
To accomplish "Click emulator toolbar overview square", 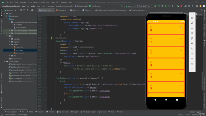I will tap(192, 64).
